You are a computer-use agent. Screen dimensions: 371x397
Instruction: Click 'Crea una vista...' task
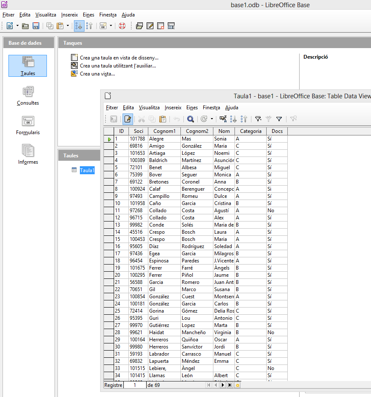click(x=97, y=73)
